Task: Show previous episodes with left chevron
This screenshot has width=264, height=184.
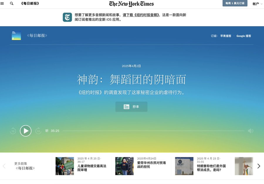Action: pos(4,166)
